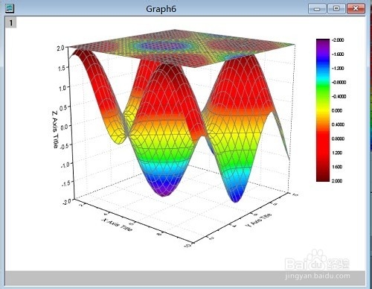The image size is (372, 289).
Task: Click the legend label 0.000
Action: click(x=337, y=110)
